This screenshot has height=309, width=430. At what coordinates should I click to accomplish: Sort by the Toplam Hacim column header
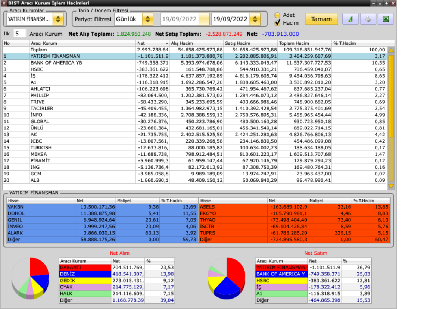[x=305, y=43]
